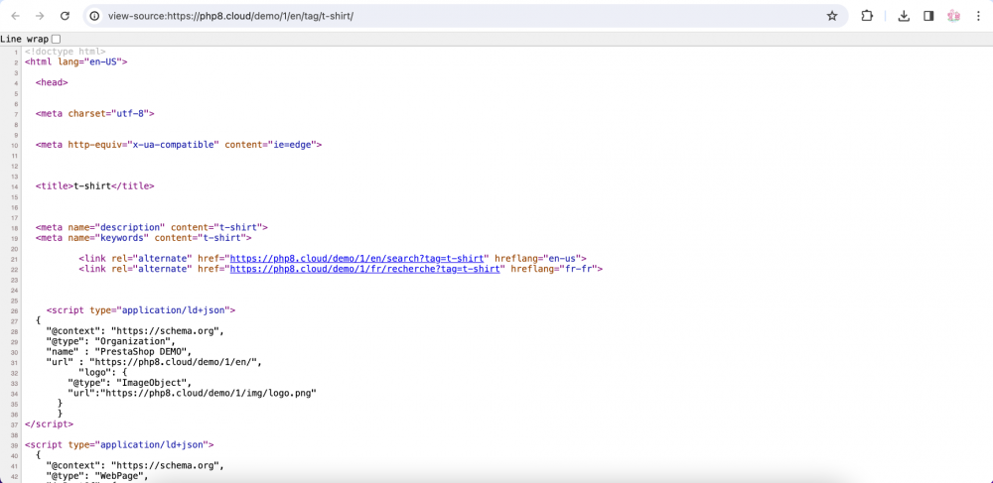The image size is (993, 483).
Task: Click the x-ua-compatible meta line
Action: 179,145
